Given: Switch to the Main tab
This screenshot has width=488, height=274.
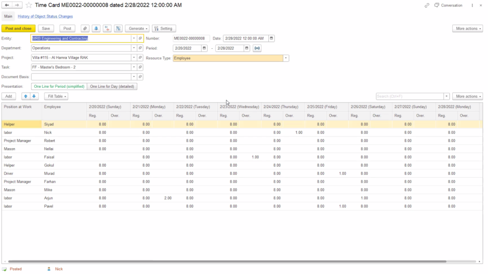Looking at the screenshot, I should [8, 17].
